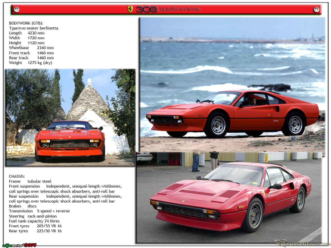Select the 'Typetwo-seater berlinetta' line
331x248 pixels.
coord(34,28)
